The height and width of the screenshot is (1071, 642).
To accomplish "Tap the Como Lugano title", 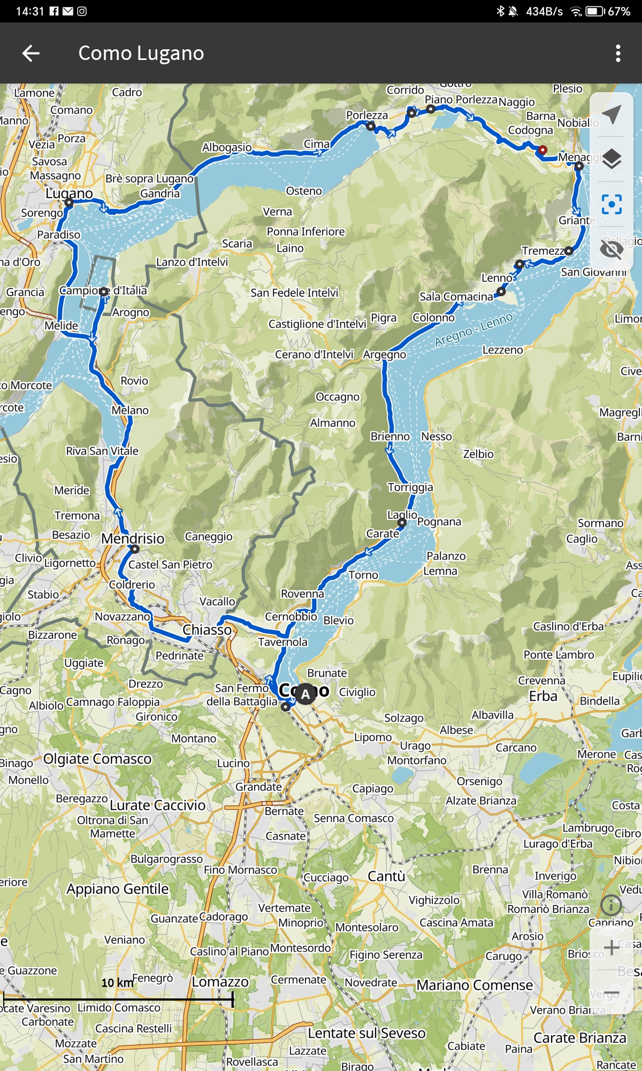I will pos(141,53).
